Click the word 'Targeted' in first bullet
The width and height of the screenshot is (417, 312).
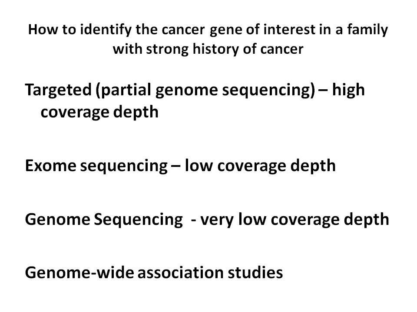tap(59, 90)
